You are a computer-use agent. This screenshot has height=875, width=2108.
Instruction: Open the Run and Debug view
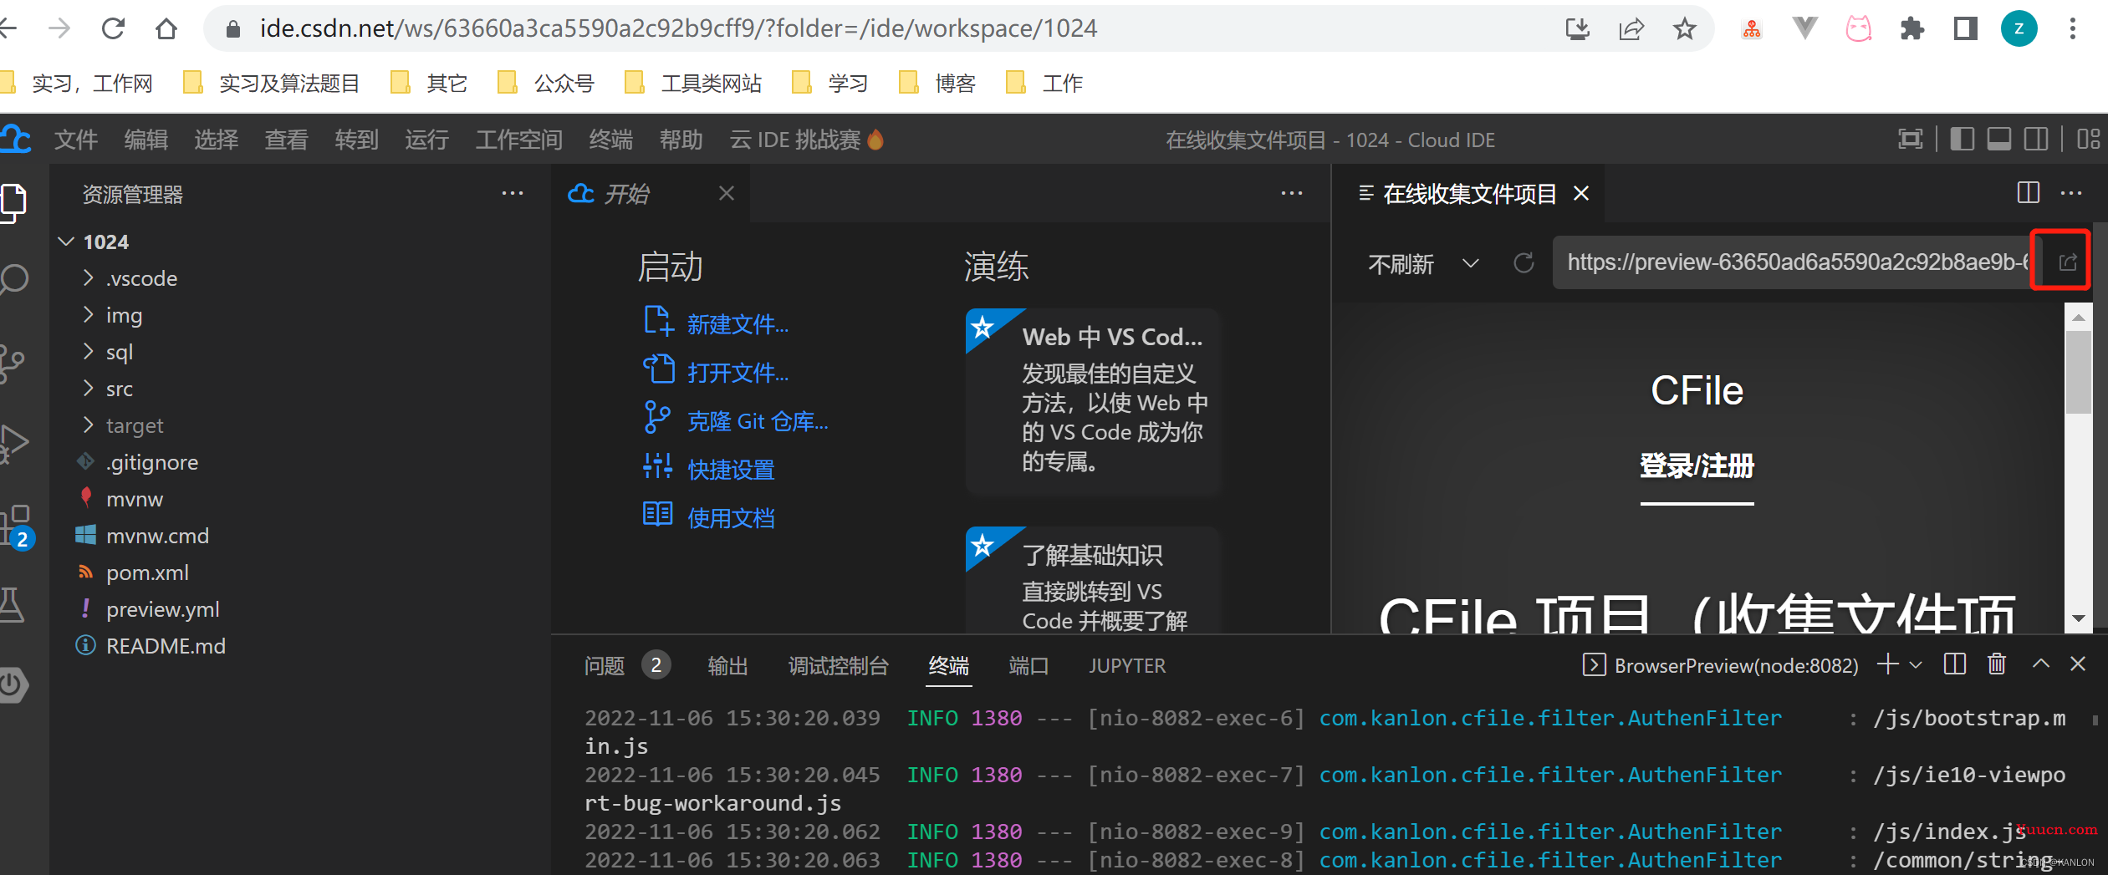13,444
